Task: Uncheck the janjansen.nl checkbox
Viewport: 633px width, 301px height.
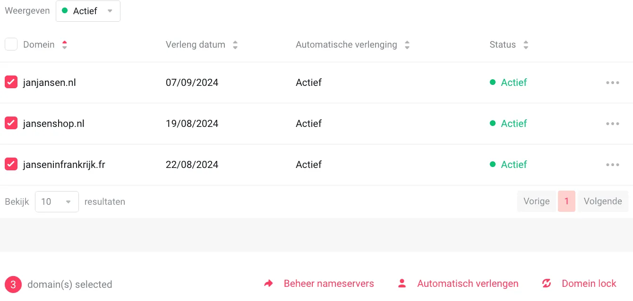Action: [11, 82]
